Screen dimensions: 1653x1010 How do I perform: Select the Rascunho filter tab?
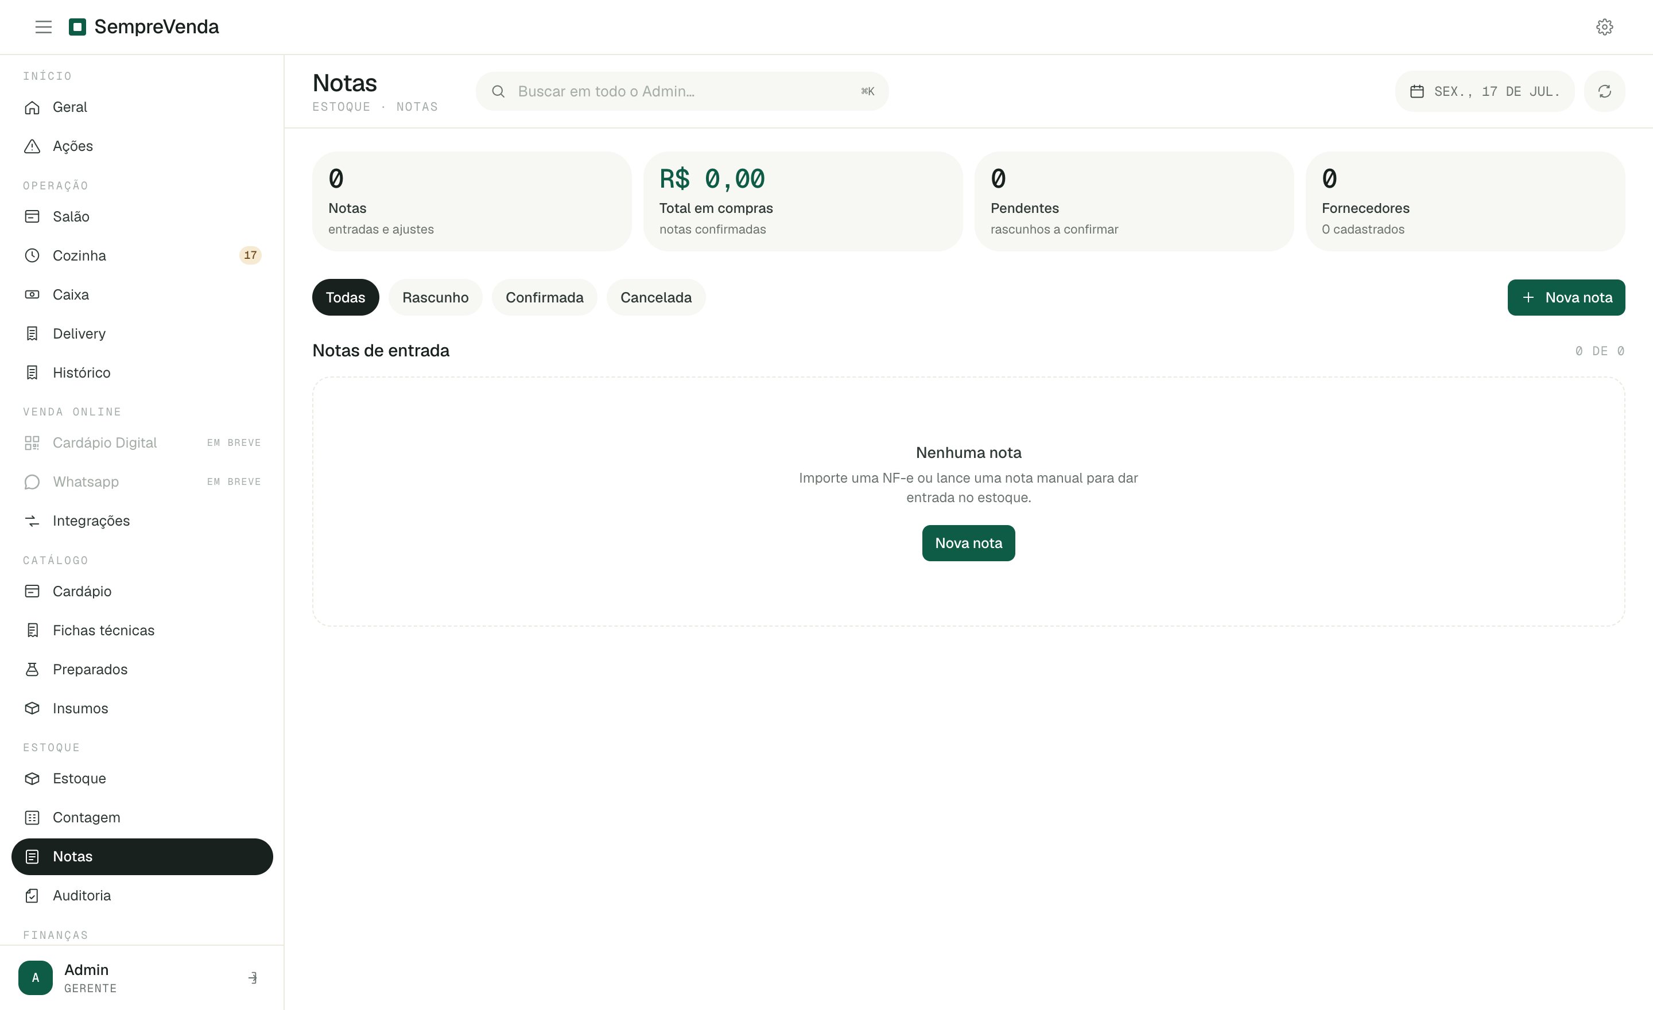(x=436, y=297)
